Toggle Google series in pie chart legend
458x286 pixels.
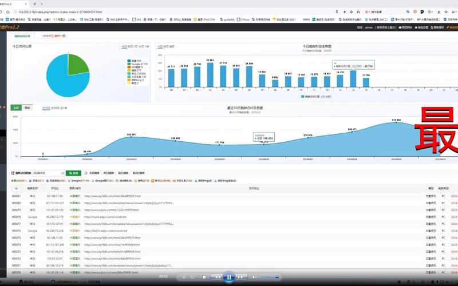point(138,63)
